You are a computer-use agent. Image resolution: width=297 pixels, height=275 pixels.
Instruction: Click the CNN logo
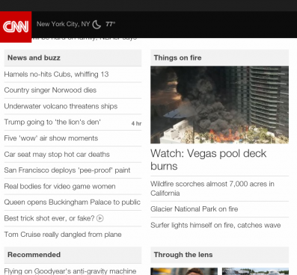16,27
